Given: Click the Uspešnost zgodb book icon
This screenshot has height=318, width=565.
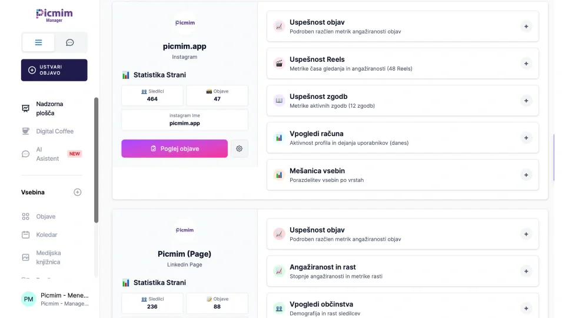Looking at the screenshot, I should [x=279, y=101].
